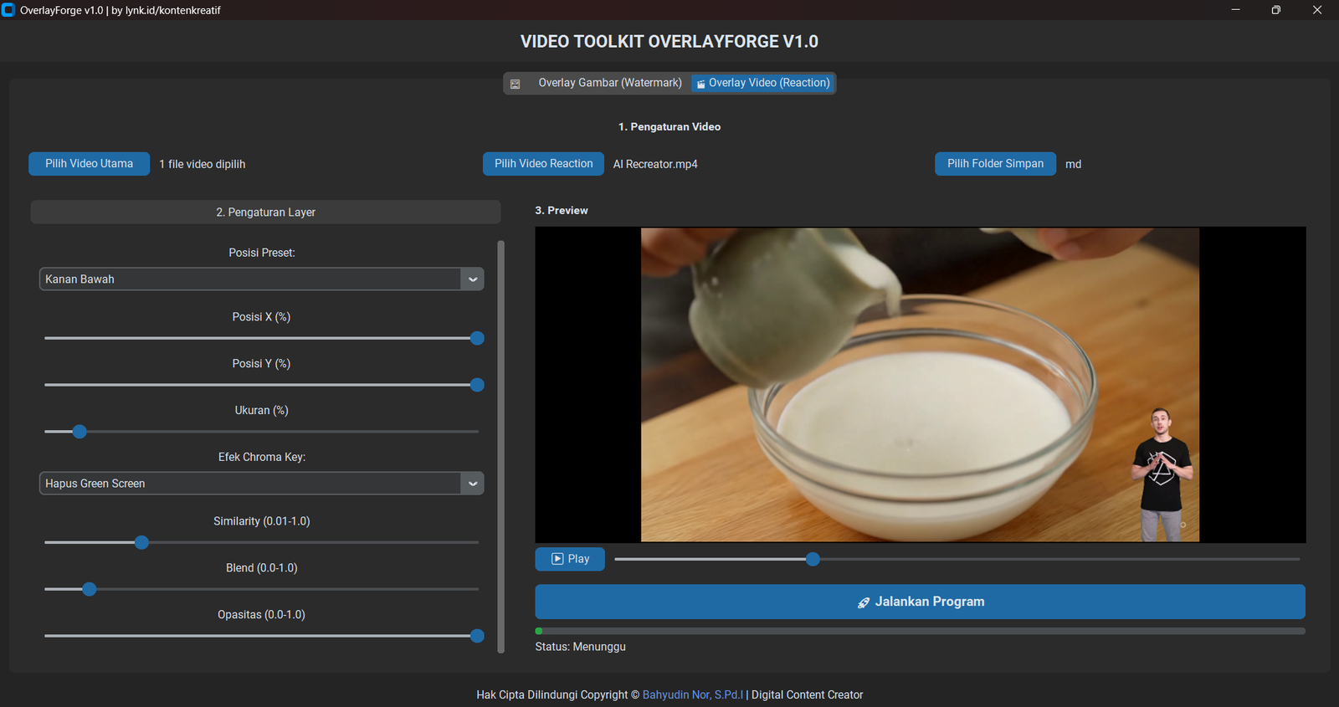The image size is (1339, 707).
Task: Click Pilih Video Utama button
Action: tap(90, 164)
